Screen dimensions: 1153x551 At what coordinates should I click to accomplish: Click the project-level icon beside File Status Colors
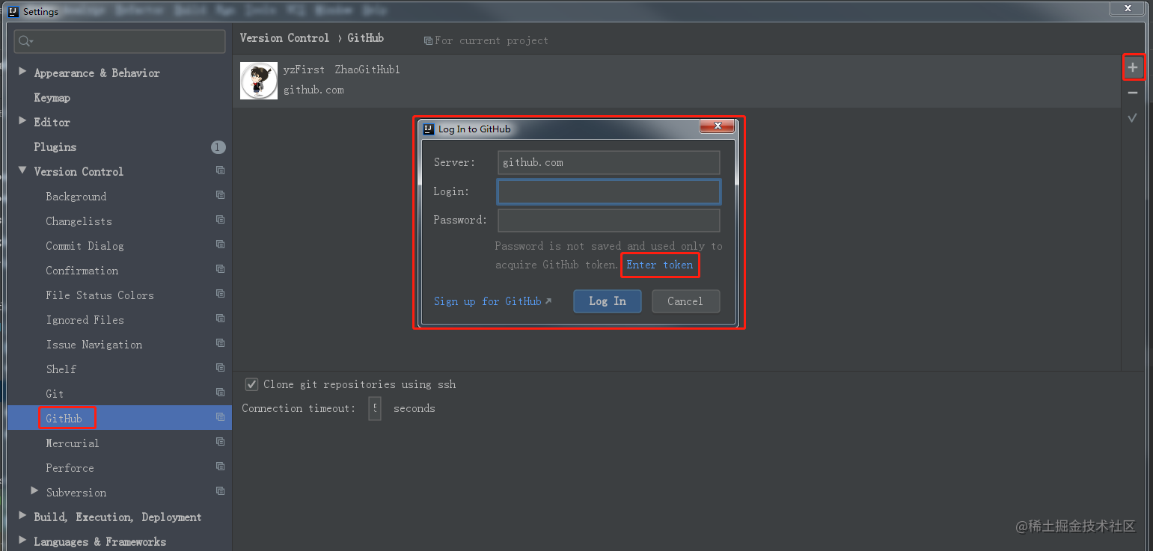coord(220,294)
